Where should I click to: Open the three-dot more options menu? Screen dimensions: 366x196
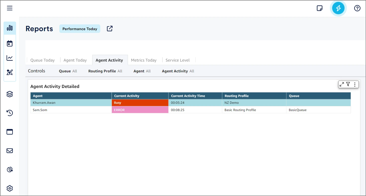[x=355, y=84]
